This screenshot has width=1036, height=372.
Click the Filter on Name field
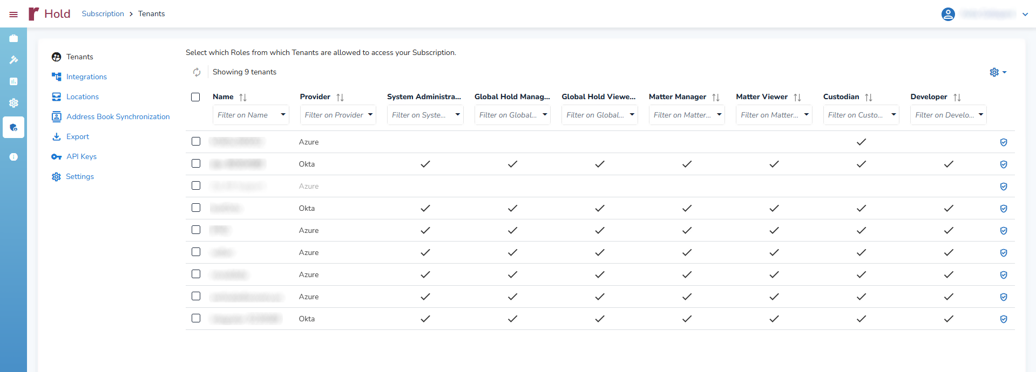pyautogui.click(x=244, y=115)
